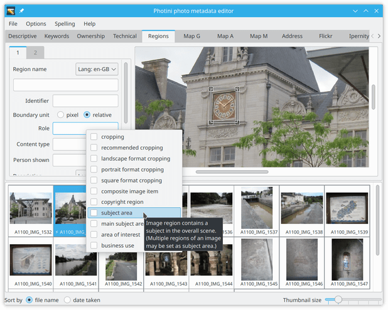Adjust the Thumbnail size slider

338,300
